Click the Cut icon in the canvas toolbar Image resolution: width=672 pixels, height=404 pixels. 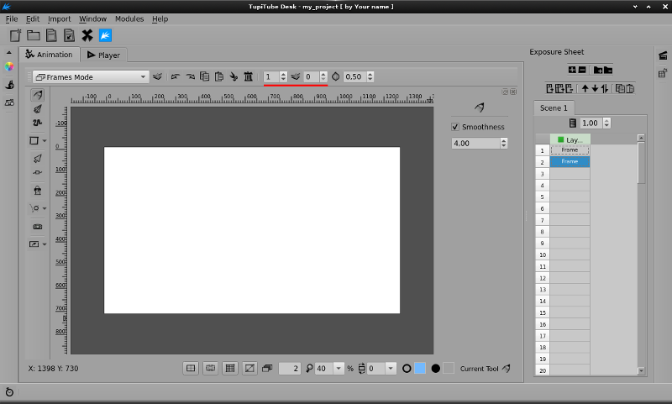234,76
